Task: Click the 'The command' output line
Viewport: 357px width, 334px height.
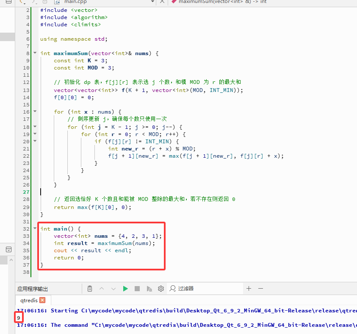Action: click(187, 325)
